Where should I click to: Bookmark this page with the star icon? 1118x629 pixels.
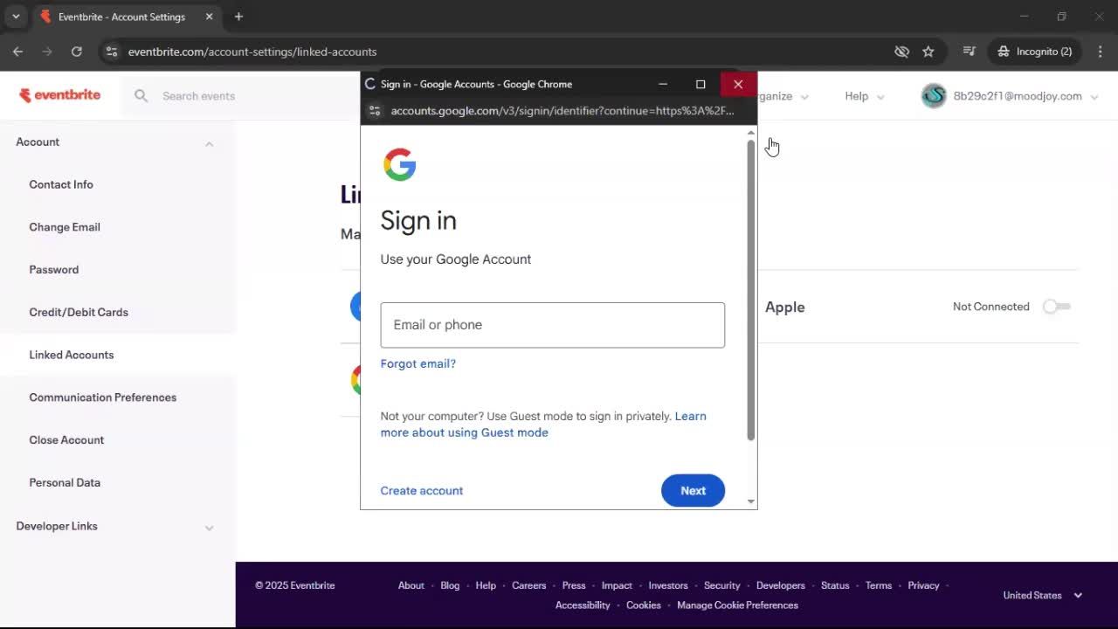coord(928,52)
